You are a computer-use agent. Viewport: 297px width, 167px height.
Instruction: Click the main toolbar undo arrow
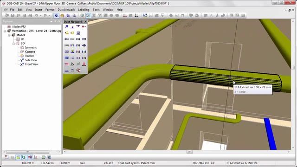click(36, 15)
